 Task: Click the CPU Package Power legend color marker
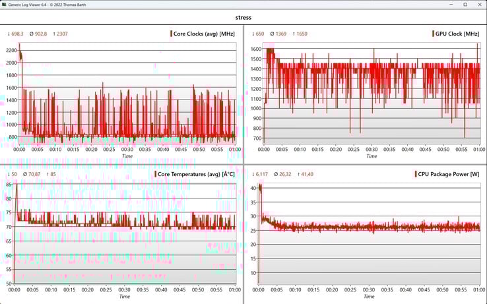pos(416,174)
